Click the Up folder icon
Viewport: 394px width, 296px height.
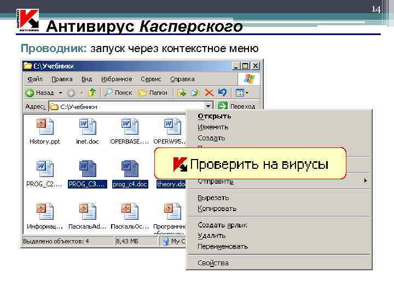(92, 93)
